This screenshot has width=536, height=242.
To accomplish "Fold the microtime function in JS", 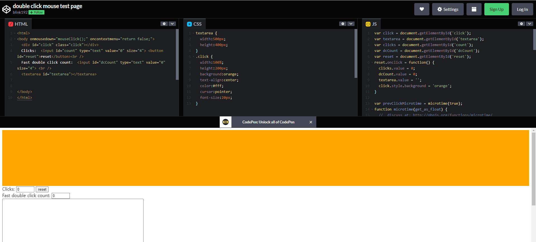I will pos(372,109).
